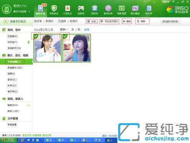190x143 pixels.
Task: Click the 检查更新 link in status bar
Action: [37, 135]
